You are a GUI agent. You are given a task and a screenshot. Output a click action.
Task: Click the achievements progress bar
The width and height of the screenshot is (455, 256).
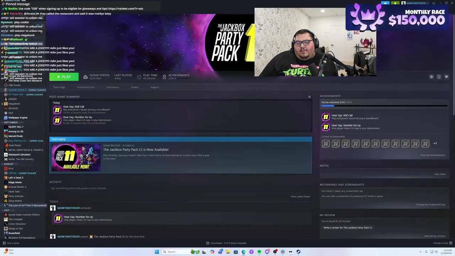click(384, 106)
